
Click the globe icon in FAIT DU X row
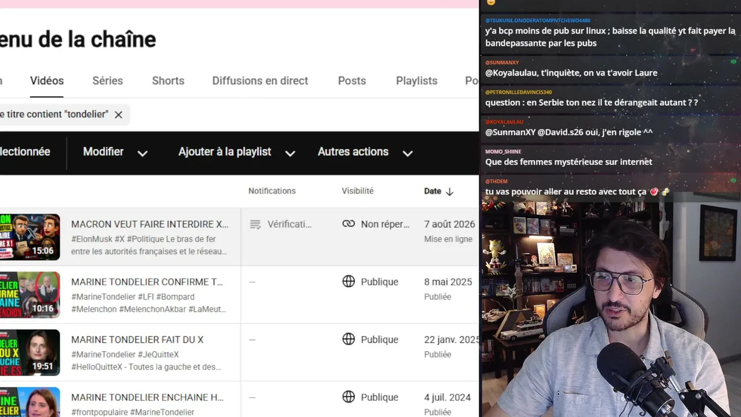(x=349, y=339)
